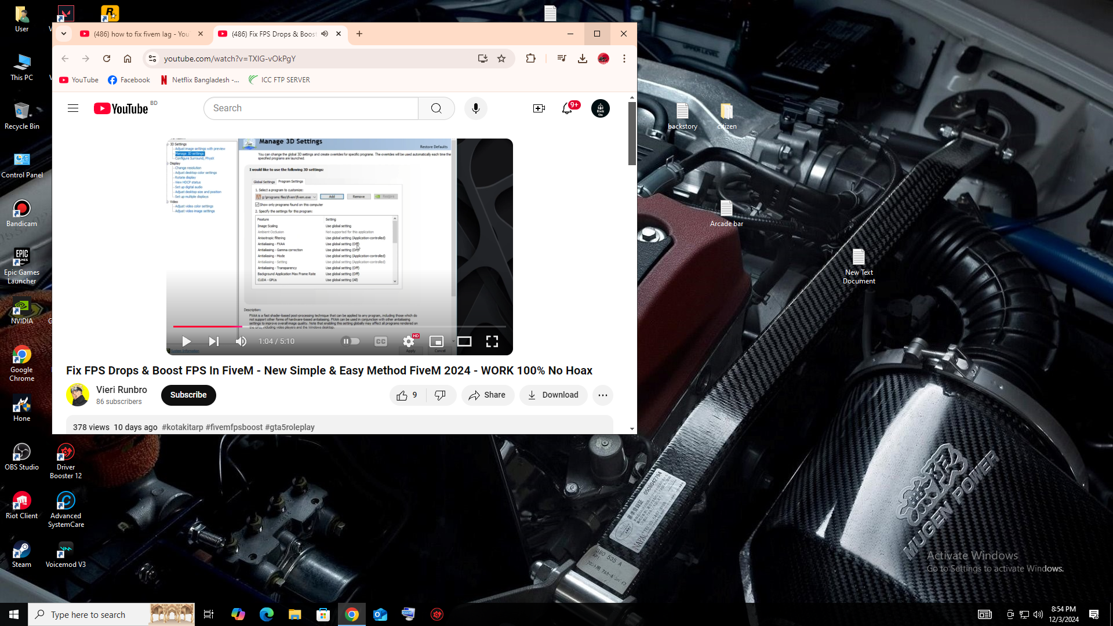Image resolution: width=1113 pixels, height=626 pixels.
Task: Click the Create video icon
Action: pyautogui.click(x=539, y=108)
